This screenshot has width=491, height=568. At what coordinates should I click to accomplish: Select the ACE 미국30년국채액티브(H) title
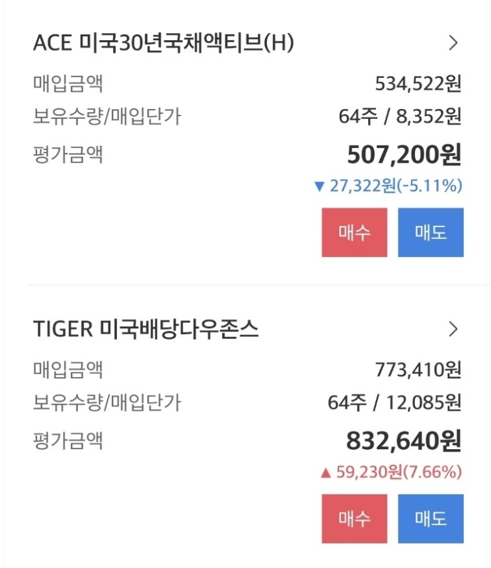(x=163, y=44)
